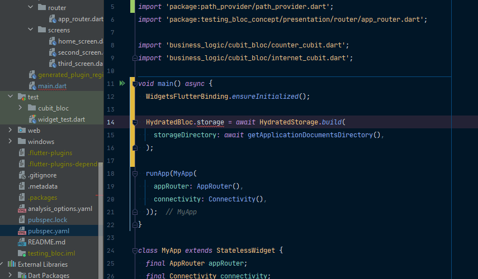478x279 pixels.
Task: Open pubspec.lock file
Action: pyautogui.click(x=48, y=220)
